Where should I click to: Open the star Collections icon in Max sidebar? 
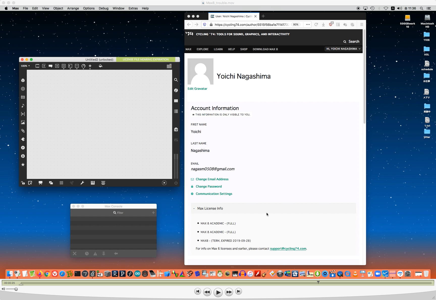(x=23, y=165)
